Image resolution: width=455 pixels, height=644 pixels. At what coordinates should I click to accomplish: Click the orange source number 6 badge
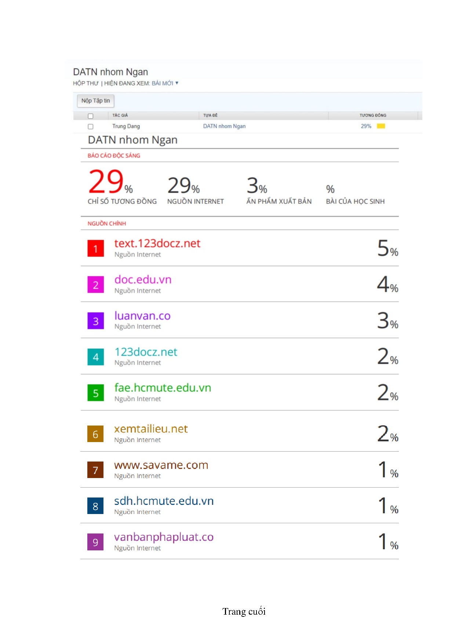[x=95, y=434]
